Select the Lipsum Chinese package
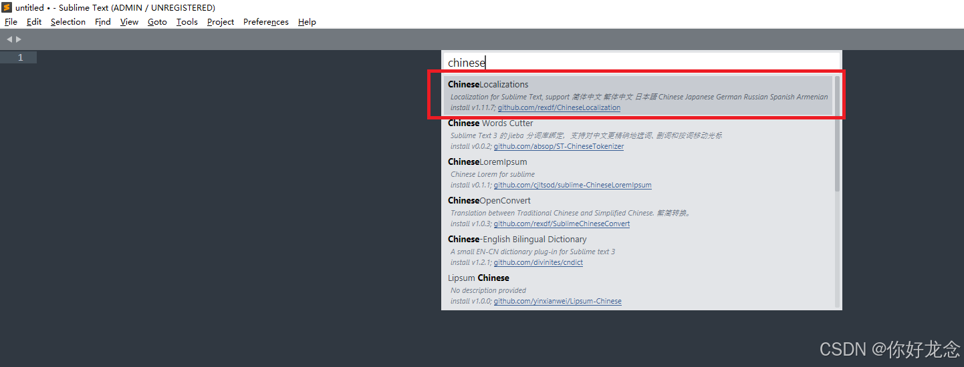 point(638,289)
